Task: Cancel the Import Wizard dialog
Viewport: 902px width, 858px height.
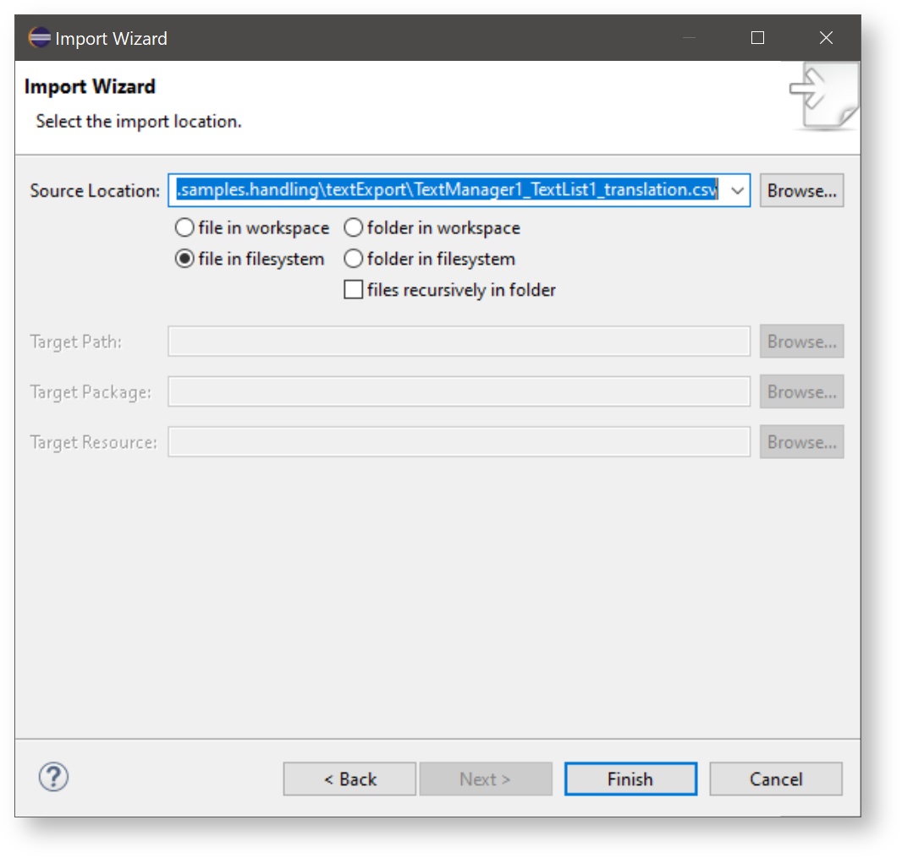Action: pyautogui.click(x=775, y=779)
